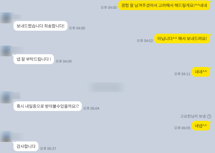Click the 오후 06:04 timestamp
Image resolution: width=215 pixels, height=153 pixels.
click(91, 109)
